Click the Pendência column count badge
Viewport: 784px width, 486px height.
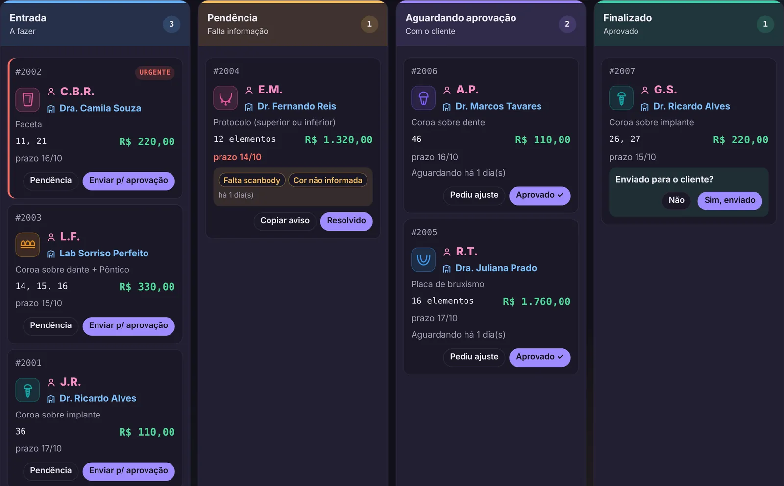(x=369, y=24)
